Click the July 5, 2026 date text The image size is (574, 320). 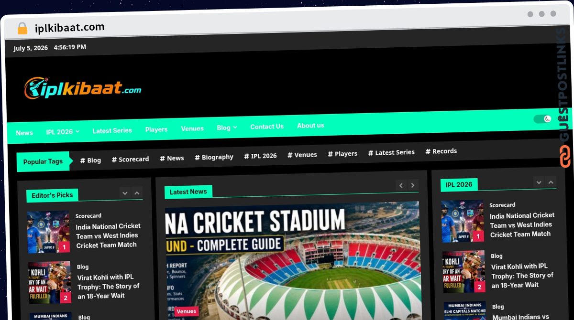tap(31, 48)
